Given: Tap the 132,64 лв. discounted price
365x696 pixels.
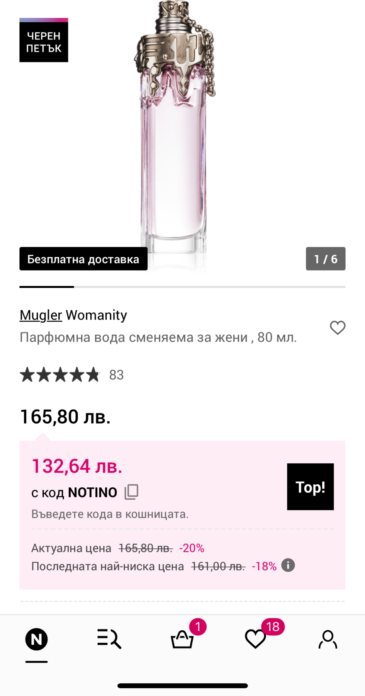Looking at the screenshot, I should 77,466.
